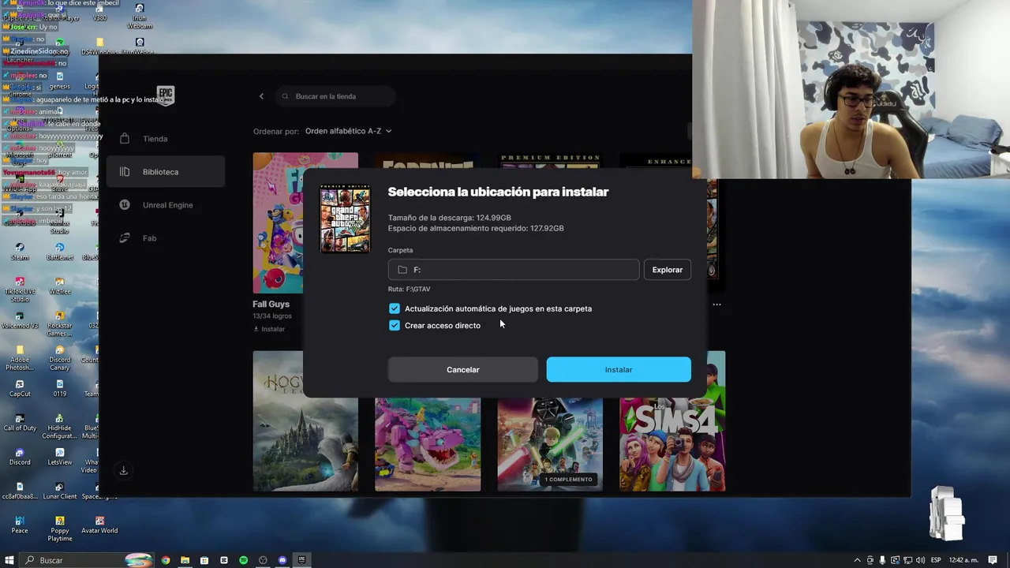Screen dimensions: 1010x568
Task: Open Discord desktop shortcut
Action: click(20, 456)
